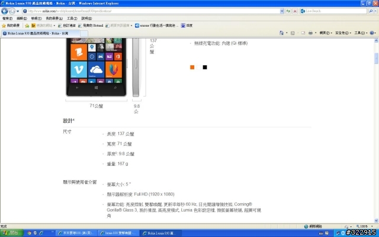Open the 工具(O) command bar menu
Image resolution: width=379 pixels, height=237 pixels.
(361, 33)
